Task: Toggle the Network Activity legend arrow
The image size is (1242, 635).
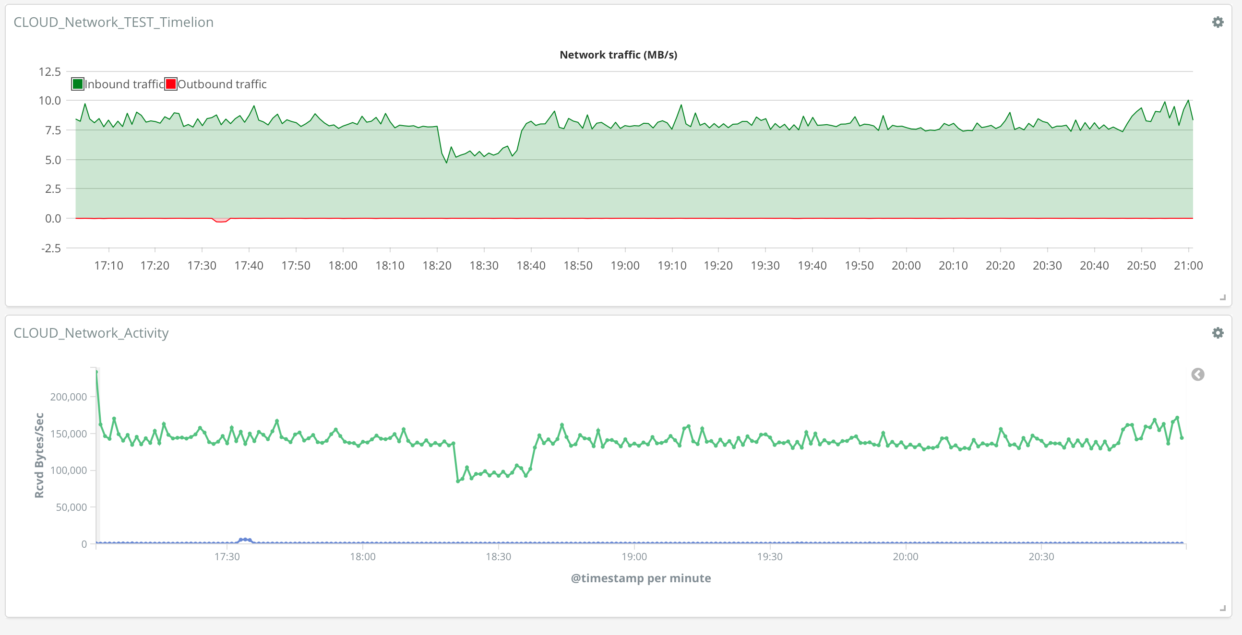Action: pos(1198,375)
